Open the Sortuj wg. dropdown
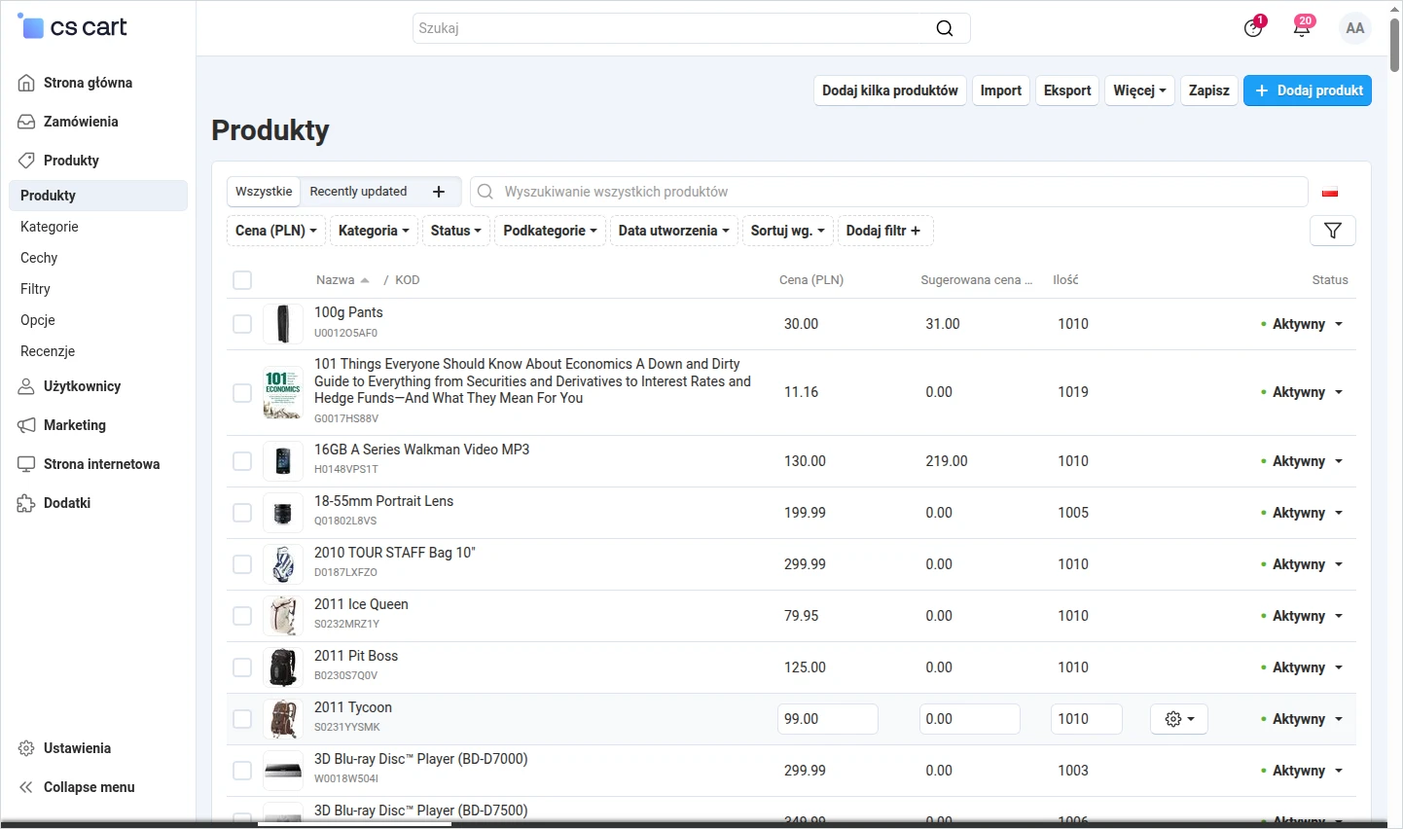The width and height of the screenshot is (1403, 829). (x=788, y=231)
